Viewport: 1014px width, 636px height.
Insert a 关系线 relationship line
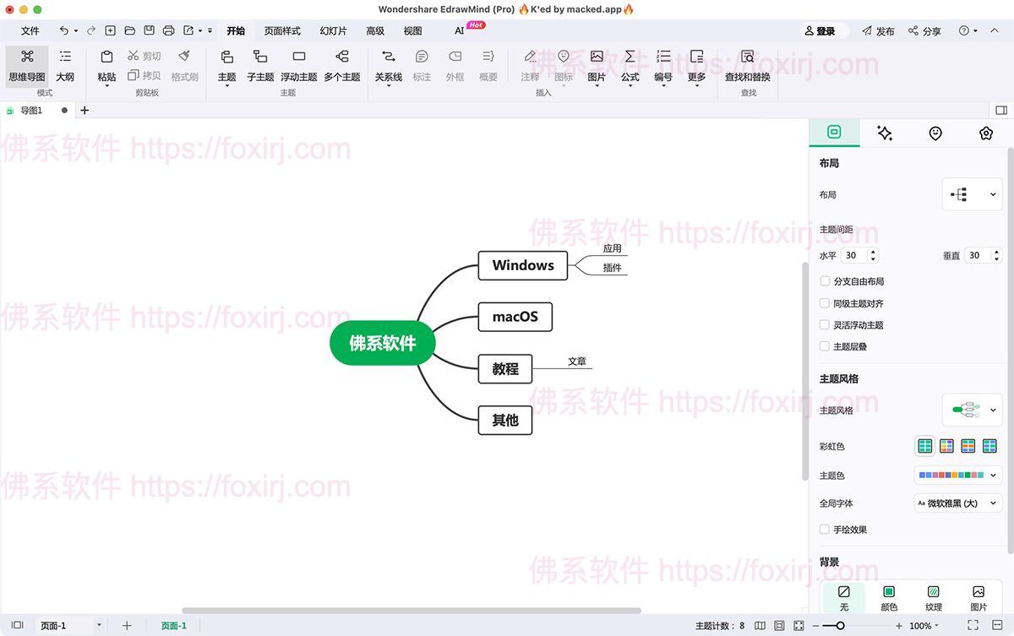click(388, 68)
